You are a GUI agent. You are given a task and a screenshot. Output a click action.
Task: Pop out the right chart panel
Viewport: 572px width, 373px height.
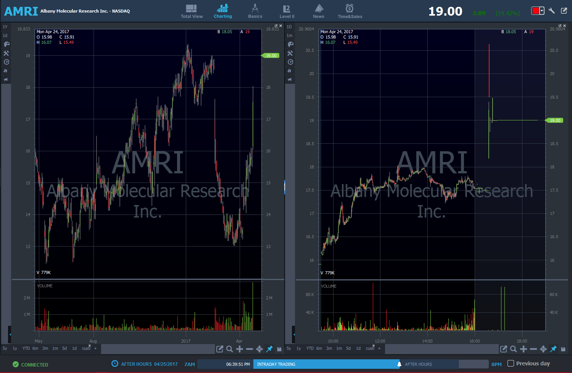click(560, 26)
